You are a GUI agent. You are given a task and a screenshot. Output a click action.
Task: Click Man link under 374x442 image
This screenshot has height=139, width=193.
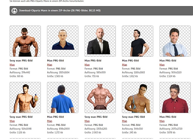tap(12, 65)
